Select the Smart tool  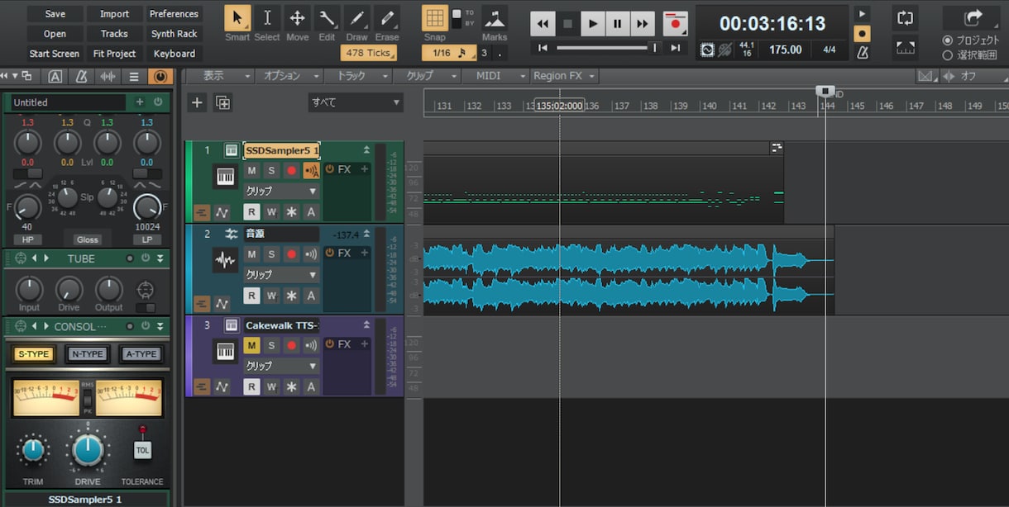click(x=237, y=18)
